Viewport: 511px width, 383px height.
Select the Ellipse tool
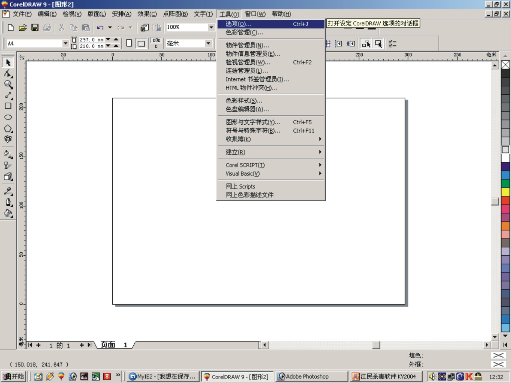pyautogui.click(x=8, y=117)
